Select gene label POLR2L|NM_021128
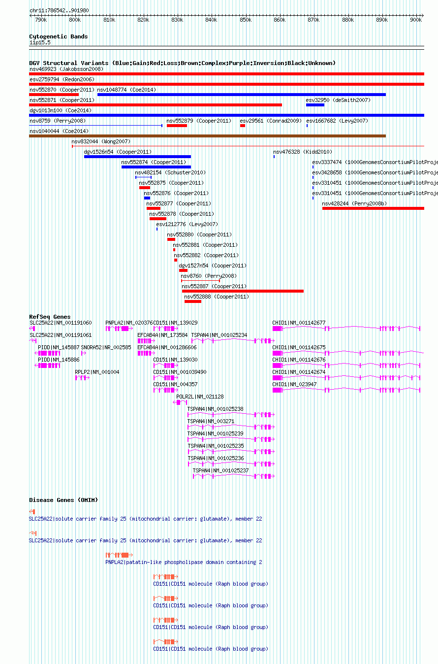 [x=200, y=397]
